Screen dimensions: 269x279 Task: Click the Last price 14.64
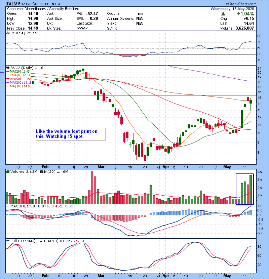click(x=249, y=23)
